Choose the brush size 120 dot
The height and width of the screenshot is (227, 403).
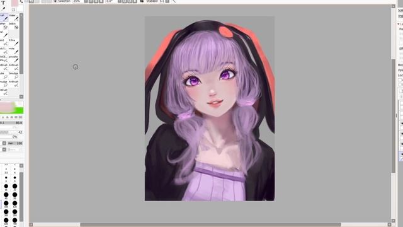[x=14, y=203]
